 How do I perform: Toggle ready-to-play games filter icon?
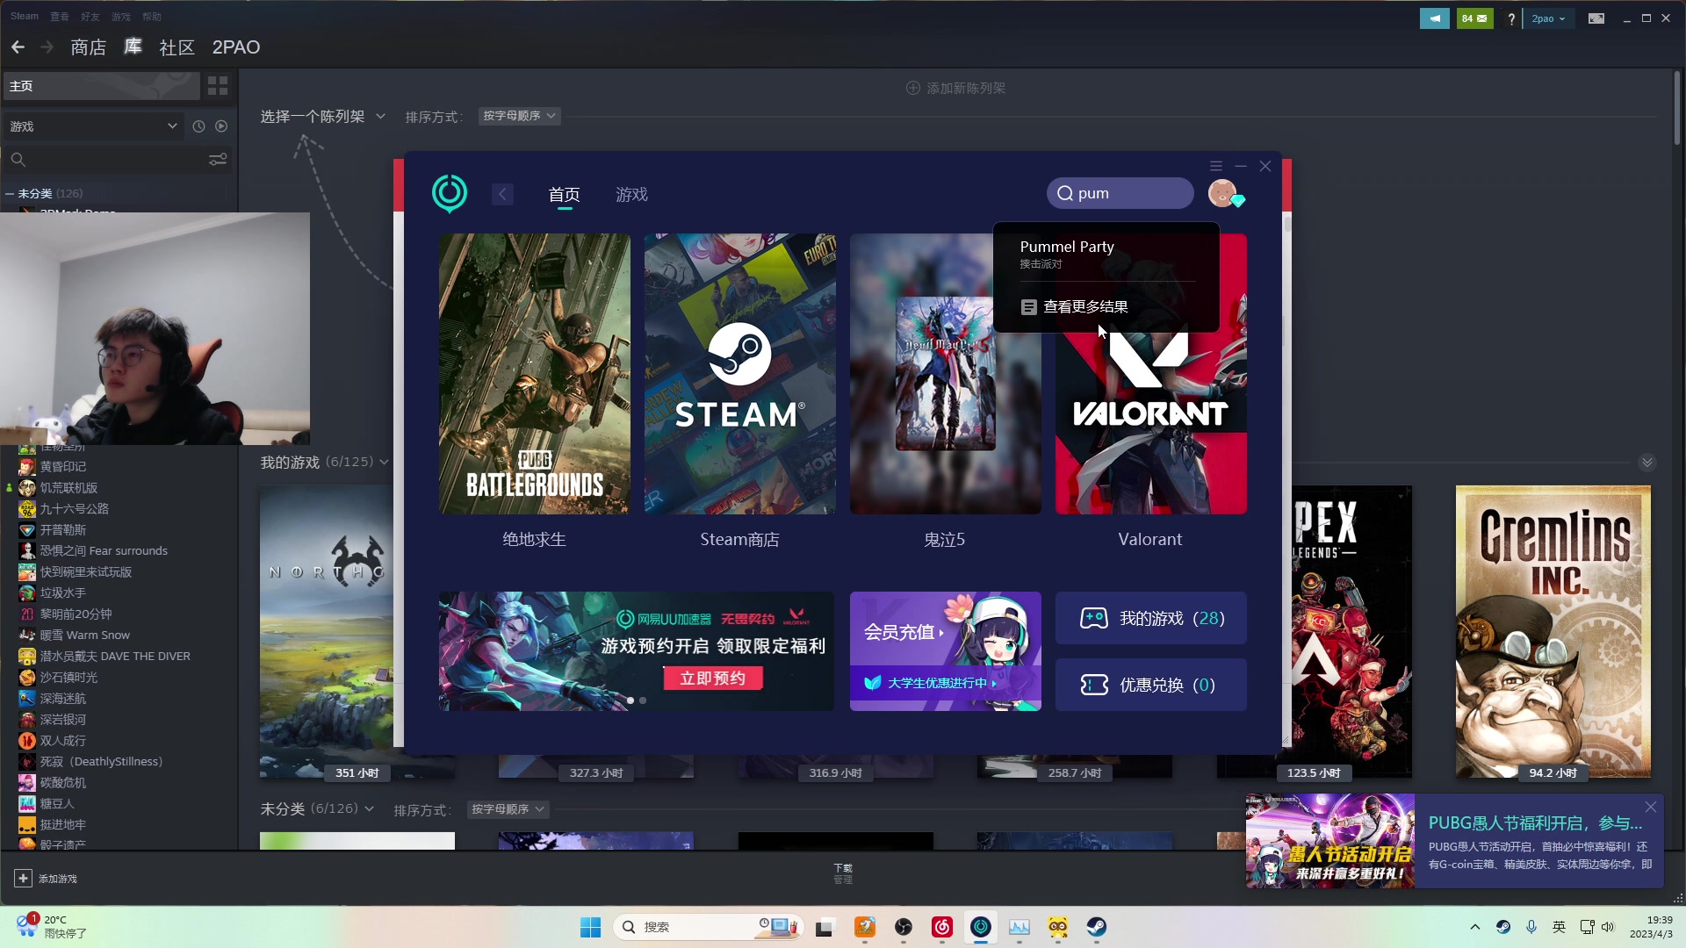221,126
